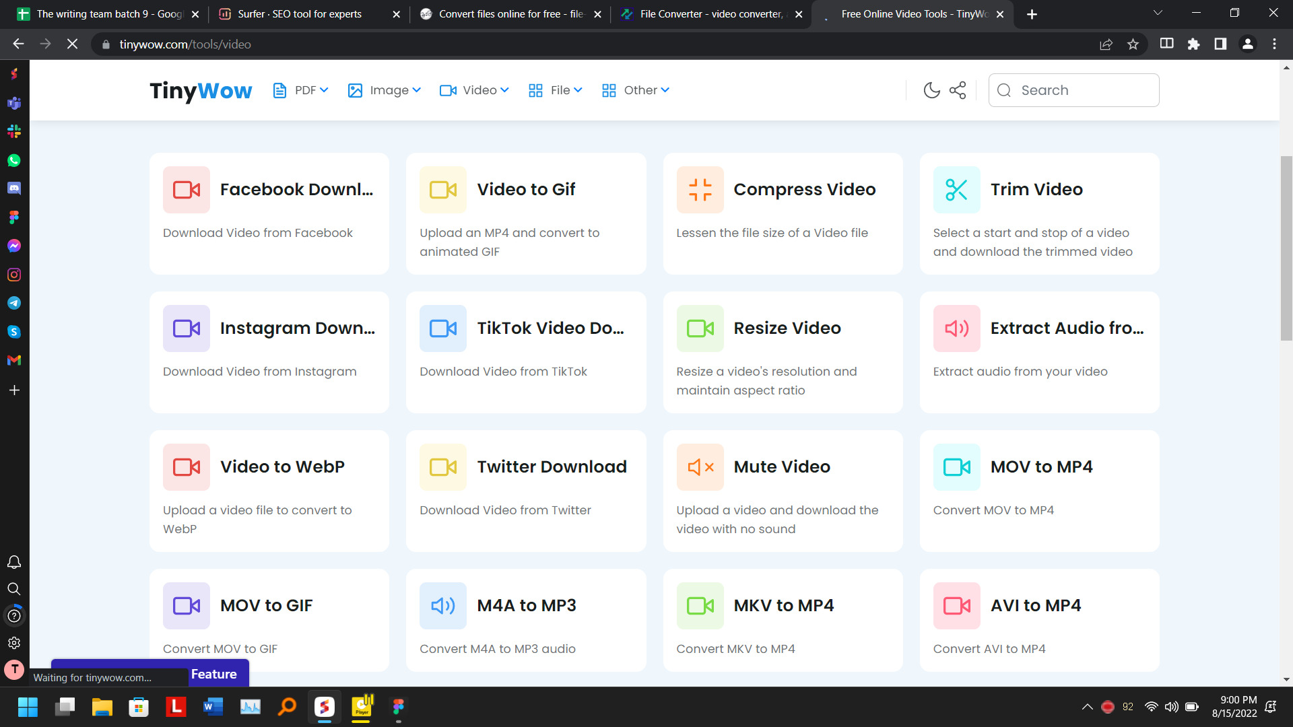Stop loading the page
Image resolution: width=1293 pixels, height=727 pixels.
[x=72, y=44]
